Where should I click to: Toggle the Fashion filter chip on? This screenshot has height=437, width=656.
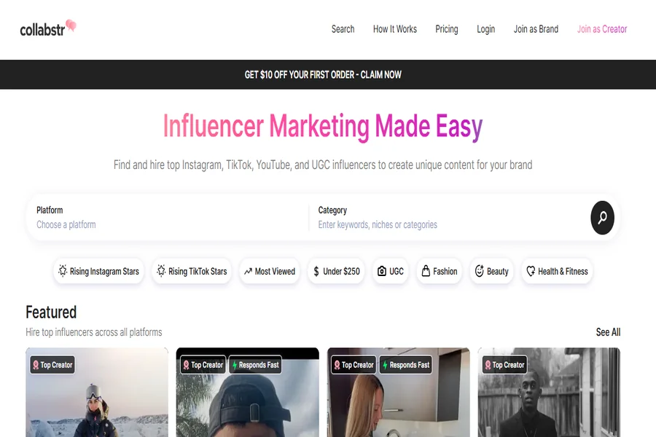pos(439,271)
